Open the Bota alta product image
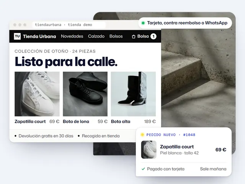Image resolution: width=245 pixels, height=184 pixels. point(133,94)
